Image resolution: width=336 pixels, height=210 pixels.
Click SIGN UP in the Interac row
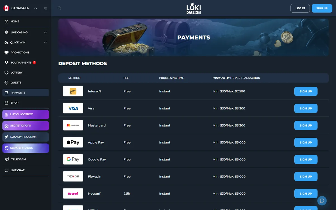click(306, 91)
